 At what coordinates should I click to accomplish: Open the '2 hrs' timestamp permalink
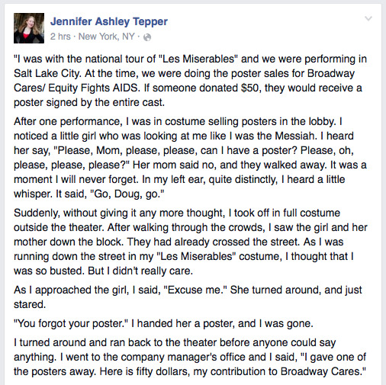[60, 37]
